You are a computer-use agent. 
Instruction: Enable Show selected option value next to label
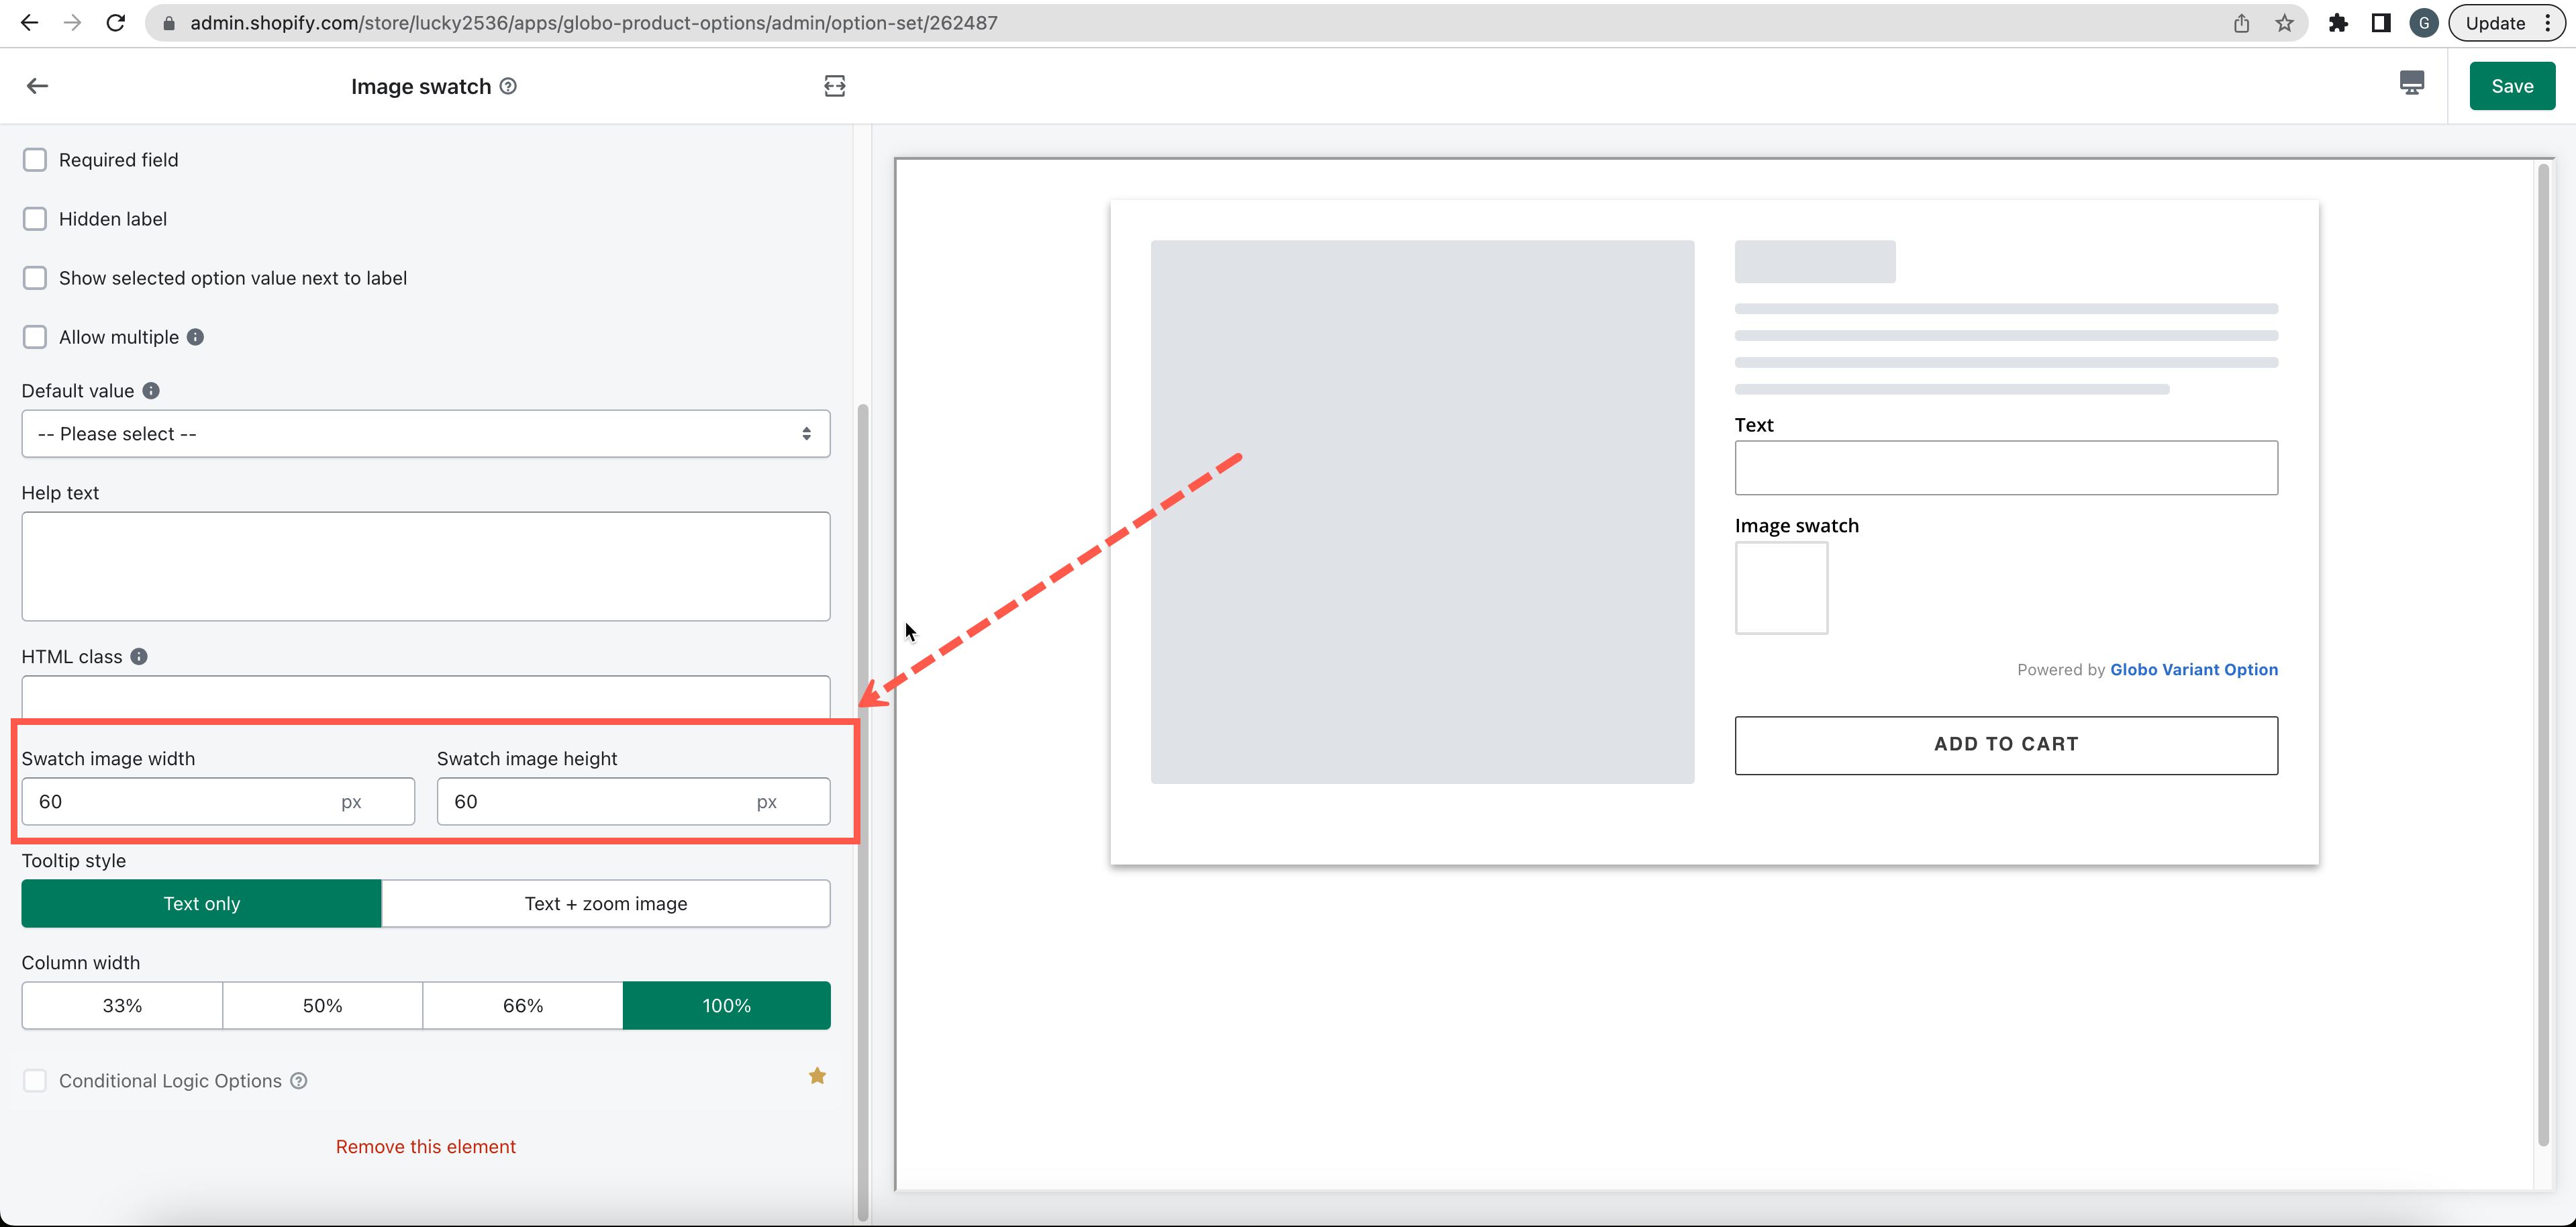[35, 277]
